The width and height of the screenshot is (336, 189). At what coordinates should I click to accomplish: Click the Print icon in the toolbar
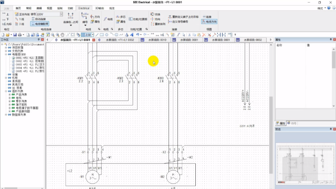20,35
